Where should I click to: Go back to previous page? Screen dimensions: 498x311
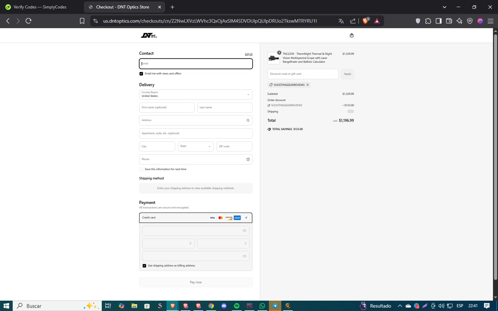tap(8, 21)
